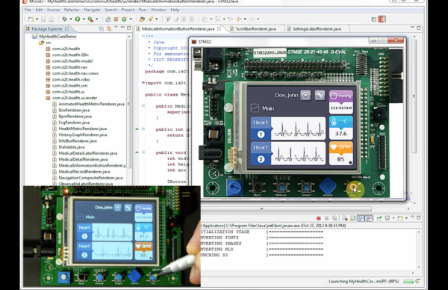This screenshot has width=448, height=290.
Task: Click the Wakeup button on simulated board
Action: (x=281, y=188)
